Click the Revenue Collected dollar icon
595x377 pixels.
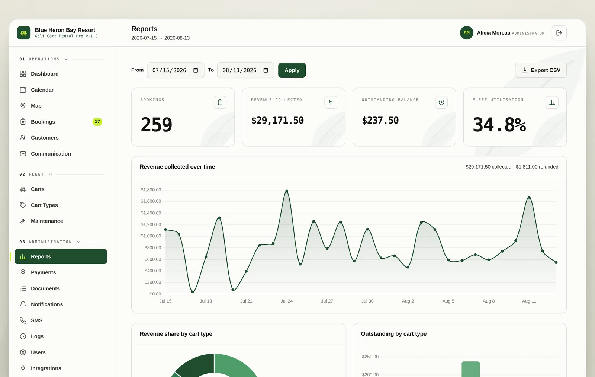pos(331,102)
